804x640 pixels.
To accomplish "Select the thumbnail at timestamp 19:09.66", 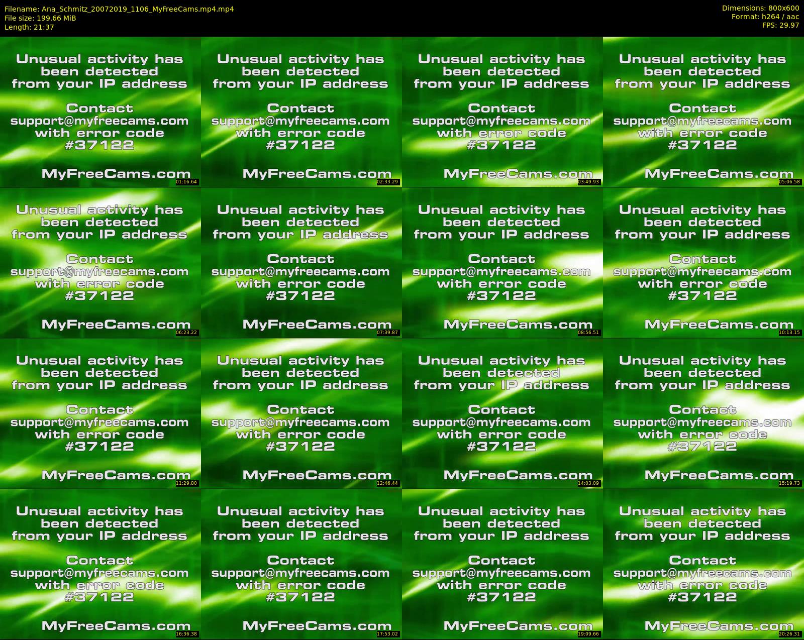I will 502,564.
